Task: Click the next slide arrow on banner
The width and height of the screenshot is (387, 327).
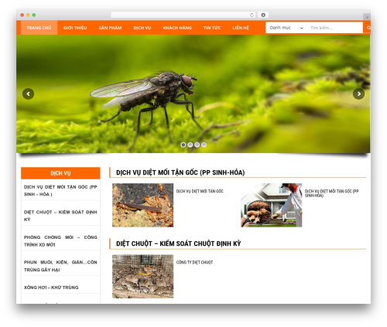Action: point(358,94)
